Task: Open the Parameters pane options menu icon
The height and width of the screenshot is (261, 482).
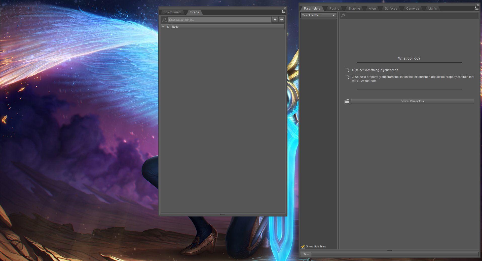Action: [477, 8]
